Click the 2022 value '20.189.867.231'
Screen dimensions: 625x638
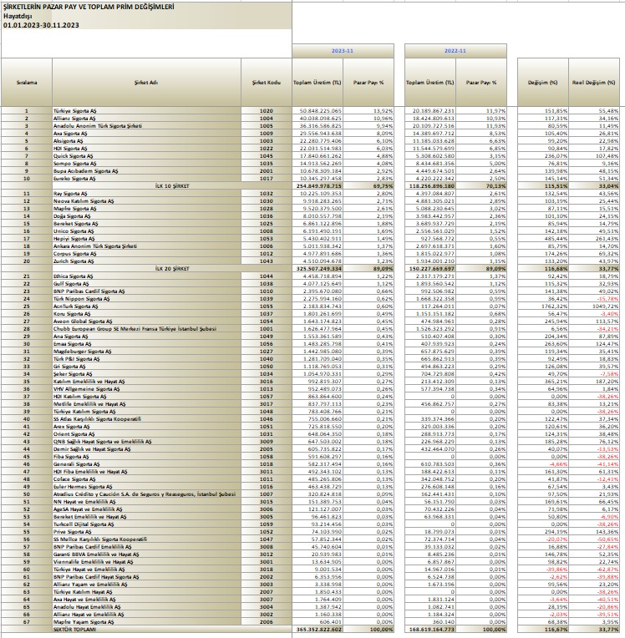(430, 111)
